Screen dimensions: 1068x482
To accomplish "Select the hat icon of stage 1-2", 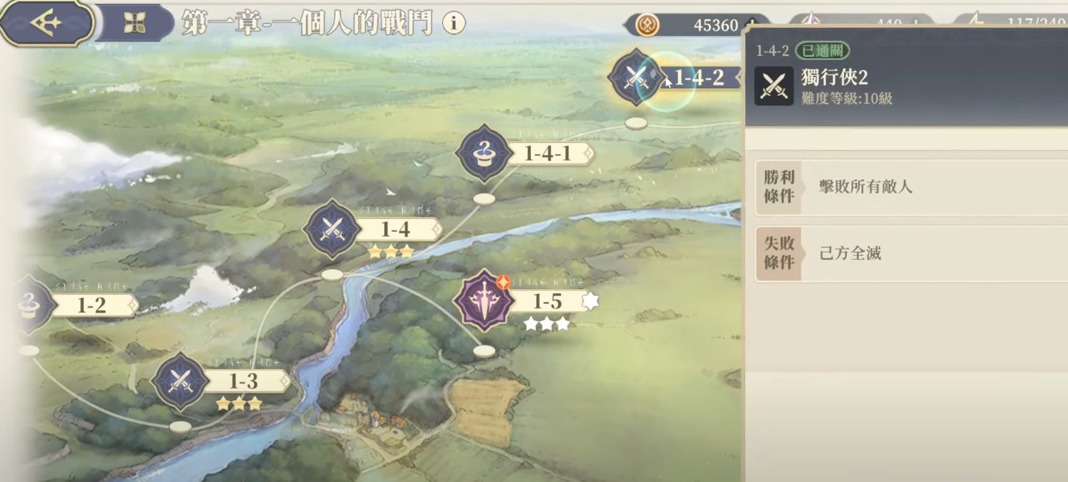I will (x=30, y=304).
